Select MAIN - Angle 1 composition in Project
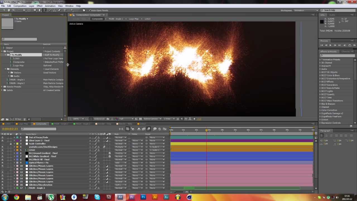 [x=17, y=80]
